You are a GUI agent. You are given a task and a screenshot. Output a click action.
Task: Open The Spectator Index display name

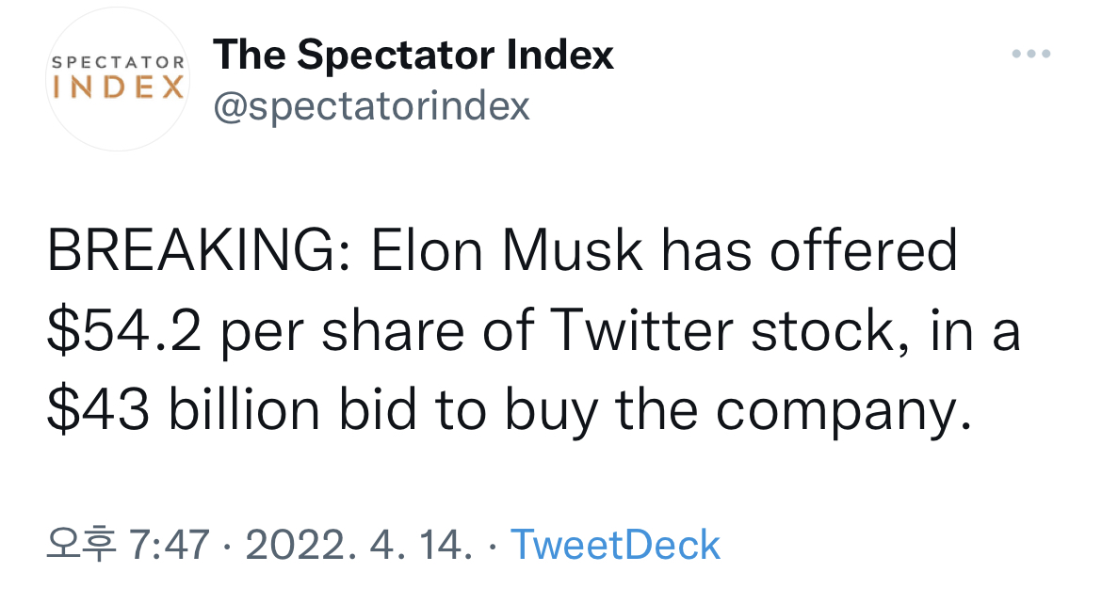[x=413, y=55]
